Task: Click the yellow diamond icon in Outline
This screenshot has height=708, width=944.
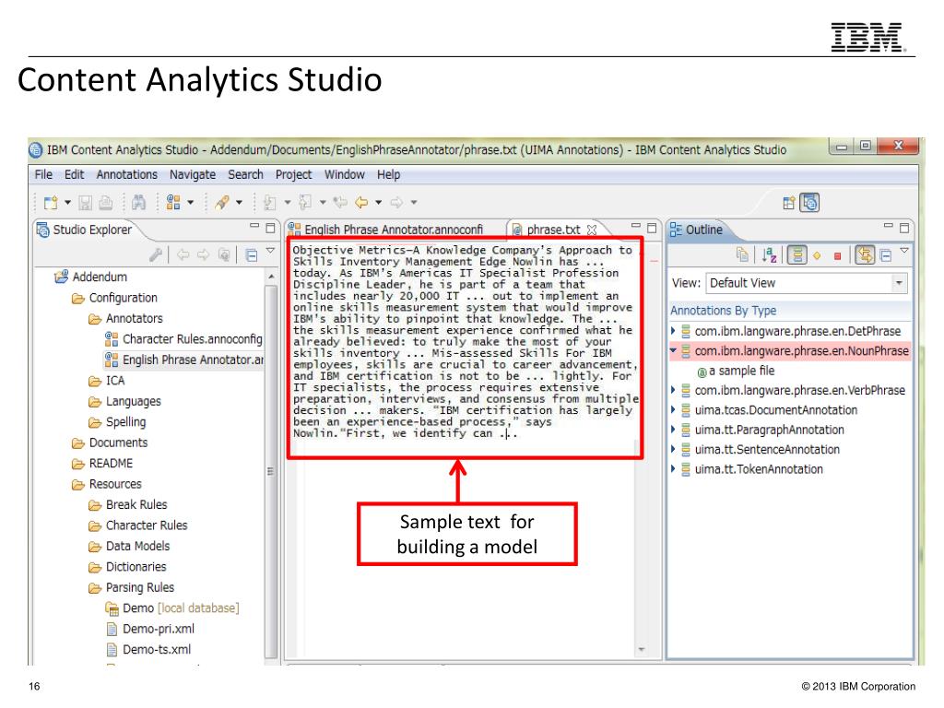Action: [817, 256]
